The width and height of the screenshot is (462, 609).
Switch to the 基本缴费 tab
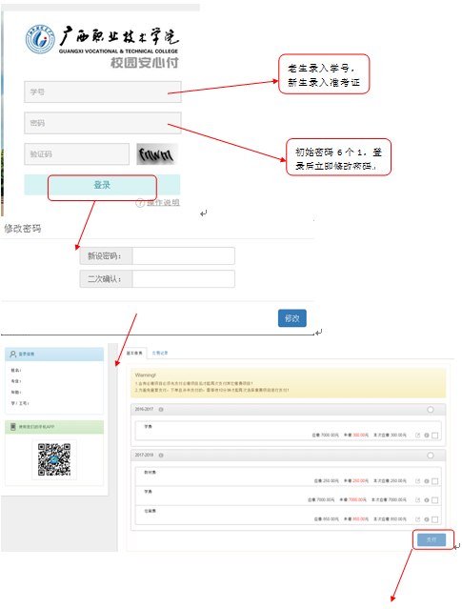[x=134, y=353]
